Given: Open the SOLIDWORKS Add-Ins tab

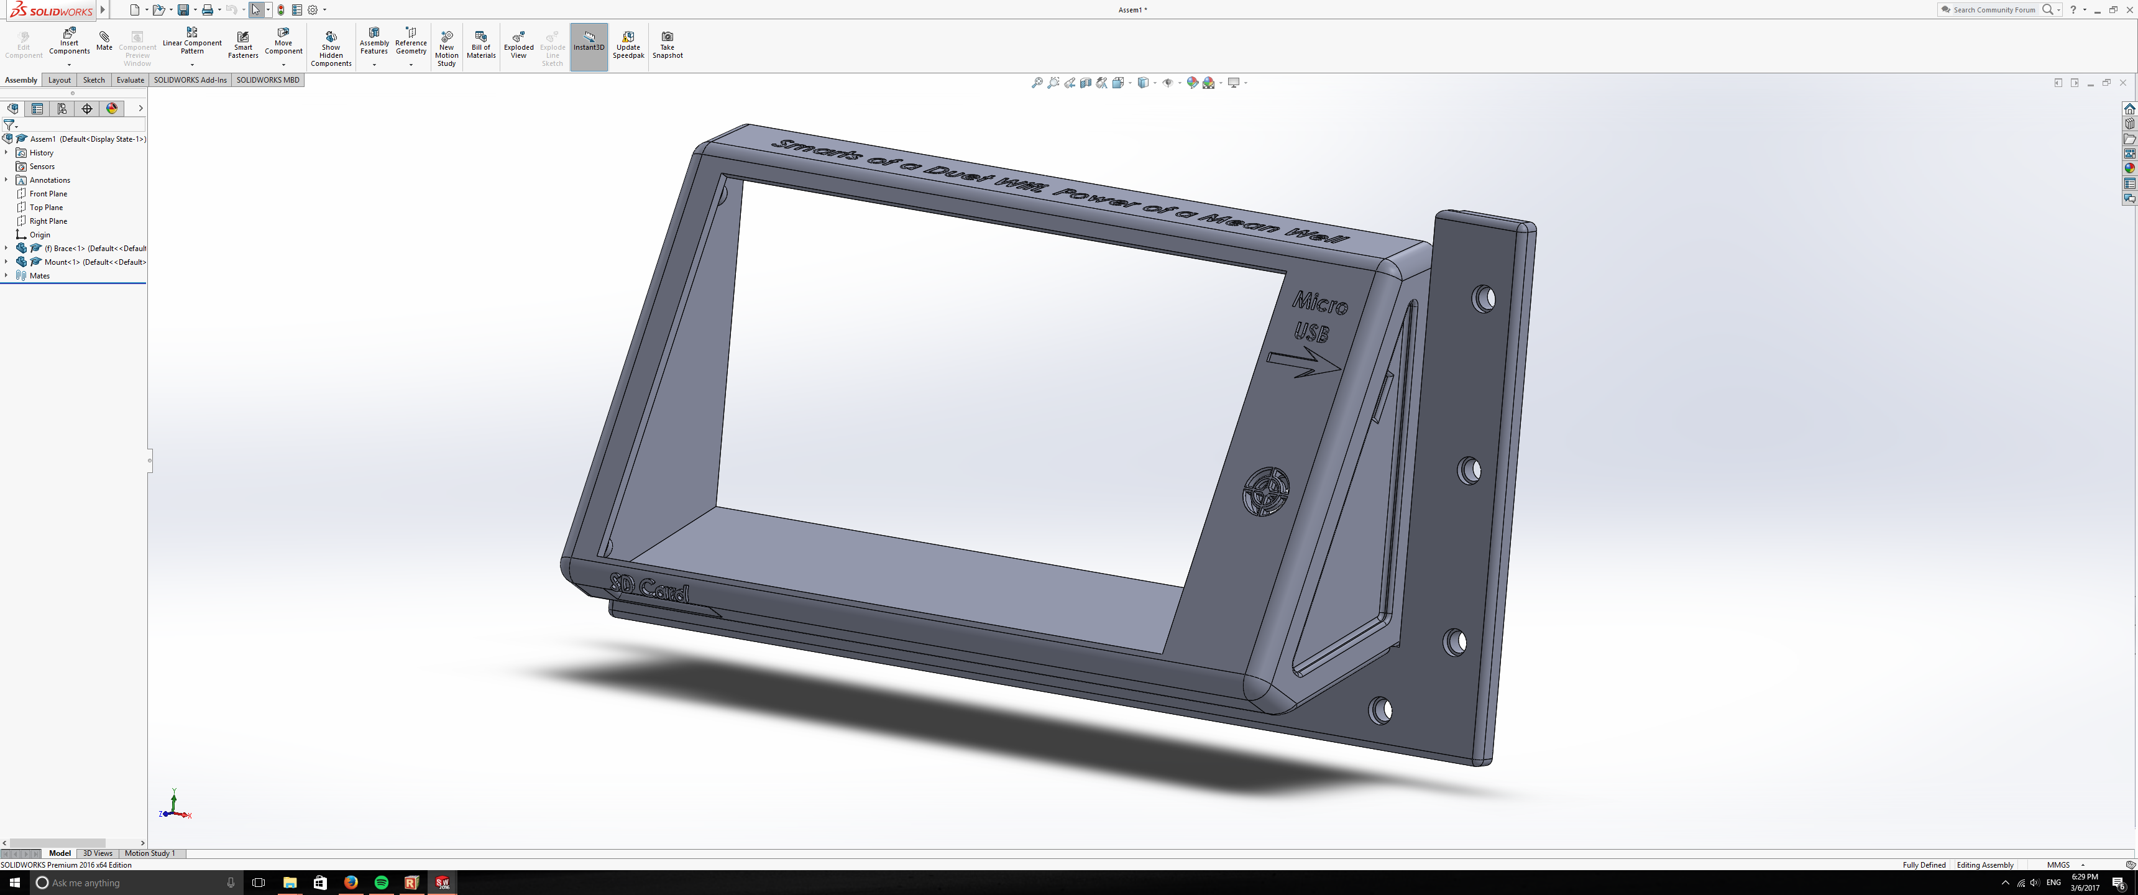Looking at the screenshot, I should (x=190, y=81).
